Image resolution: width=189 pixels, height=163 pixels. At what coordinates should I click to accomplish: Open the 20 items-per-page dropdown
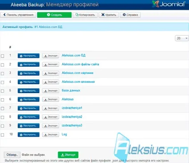click(x=182, y=38)
